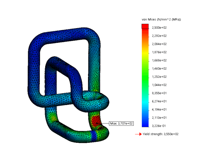199x157 pixels.
Task: Click the Max: 3,707e+02 stress callout
Action: click(121, 123)
